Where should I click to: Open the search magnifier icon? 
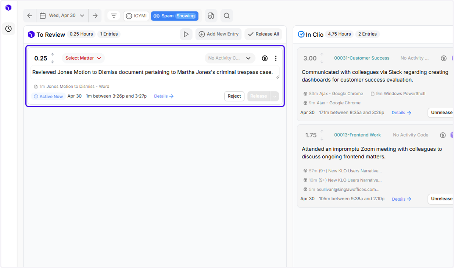[227, 15]
